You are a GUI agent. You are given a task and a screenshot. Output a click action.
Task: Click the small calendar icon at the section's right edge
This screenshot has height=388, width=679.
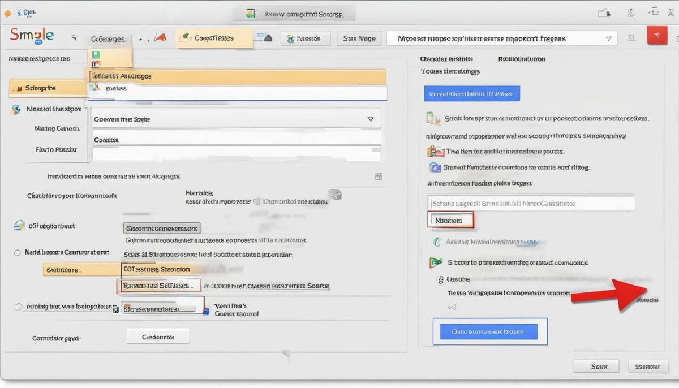click(x=379, y=176)
